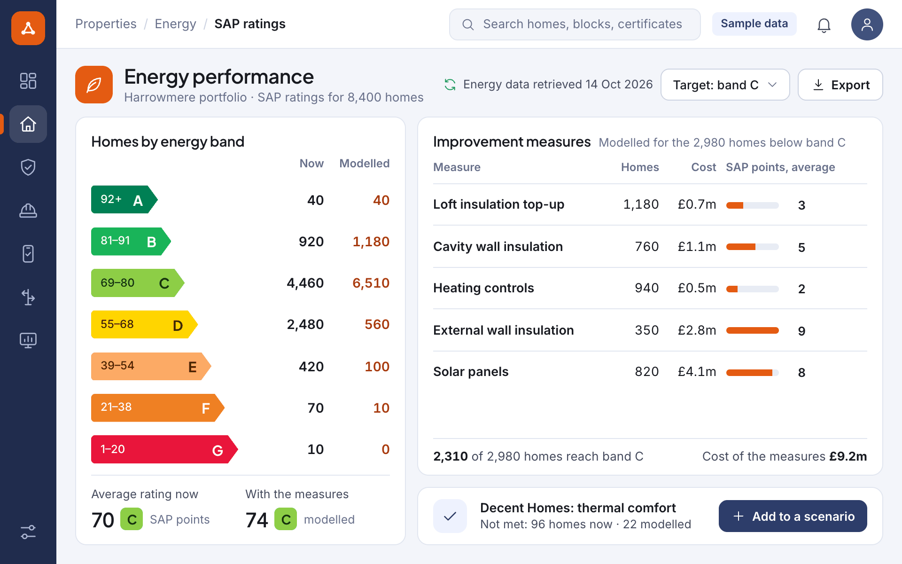Image resolution: width=902 pixels, height=564 pixels.
Task: Click the Solar panels SAP points bar
Action: [753, 373]
